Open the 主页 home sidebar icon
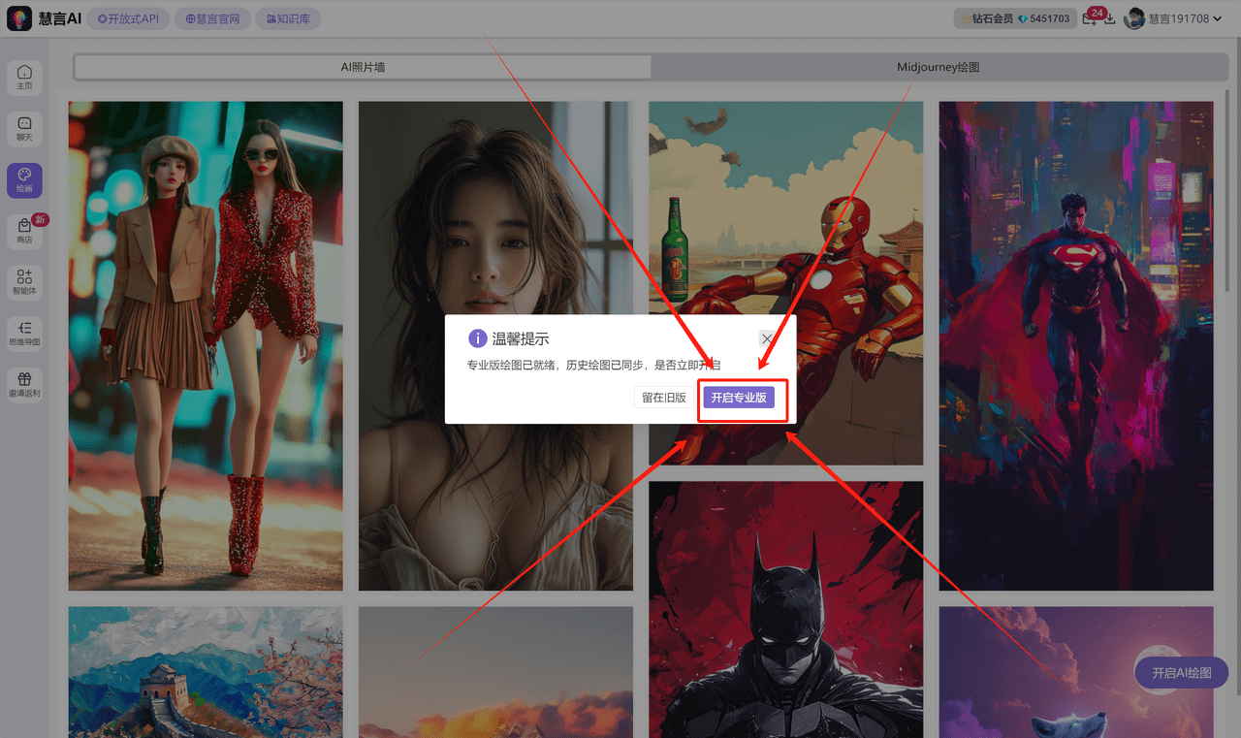The height and width of the screenshot is (738, 1241). (24, 78)
